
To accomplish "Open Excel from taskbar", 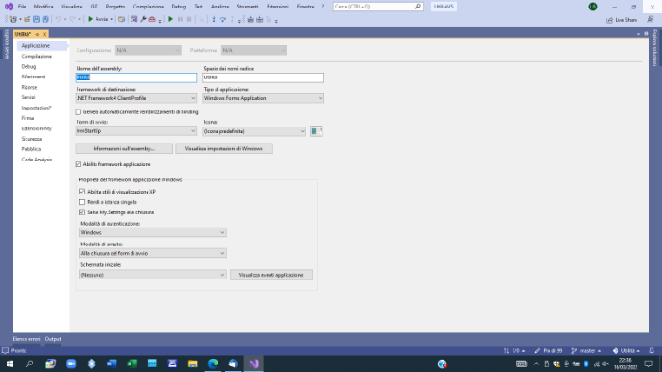I will click(x=131, y=364).
